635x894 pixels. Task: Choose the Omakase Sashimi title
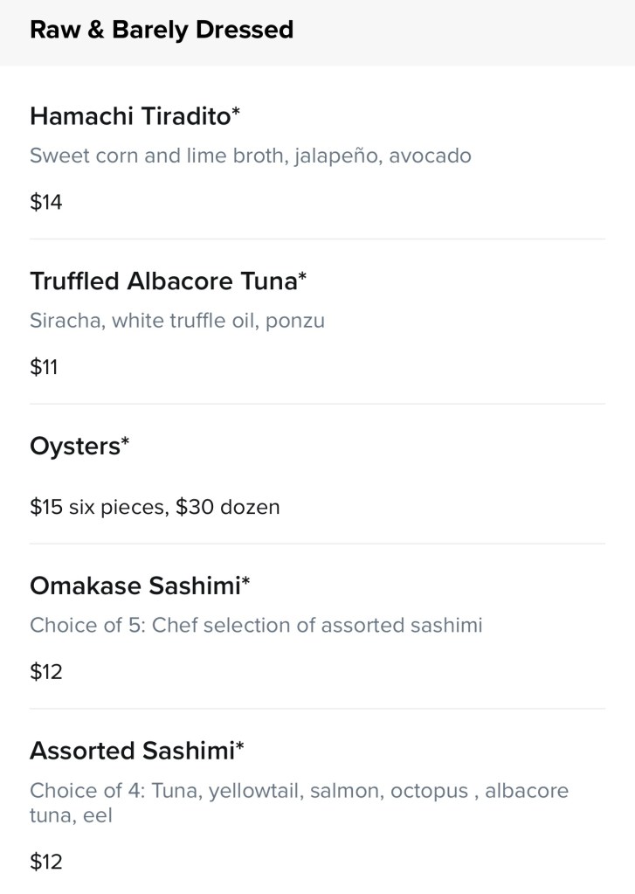[135, 586]
